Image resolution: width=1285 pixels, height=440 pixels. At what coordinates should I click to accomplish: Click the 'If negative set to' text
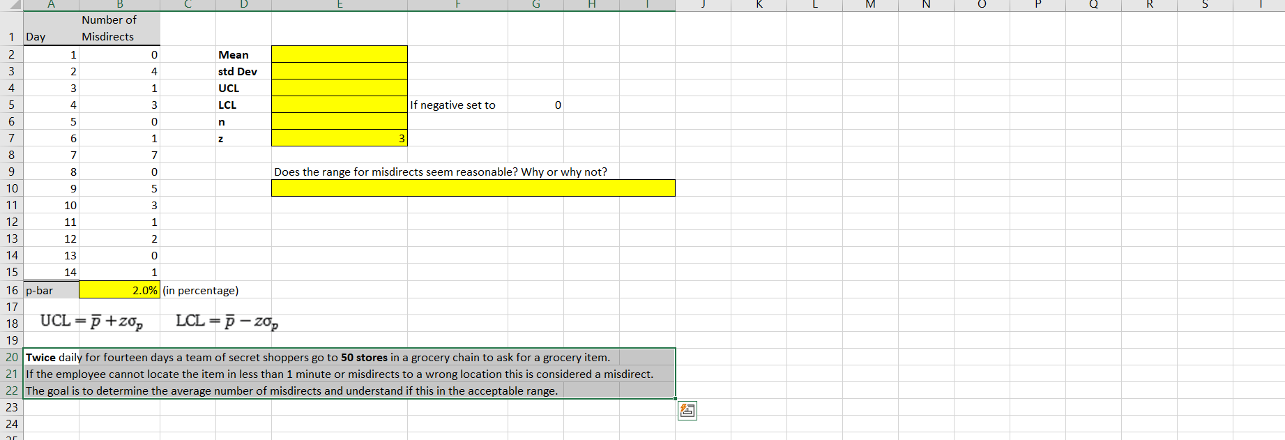[453, 105]
